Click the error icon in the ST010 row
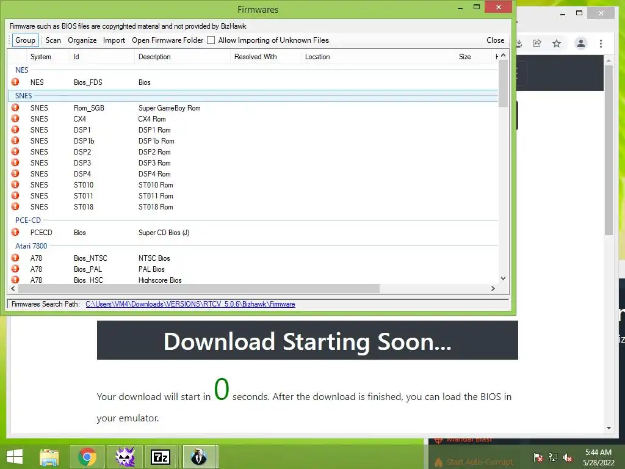 pyautogui.click(x=15, y=184)
